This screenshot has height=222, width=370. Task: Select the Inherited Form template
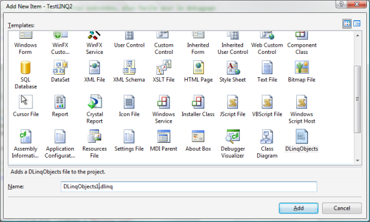click(x=198, y=43)
